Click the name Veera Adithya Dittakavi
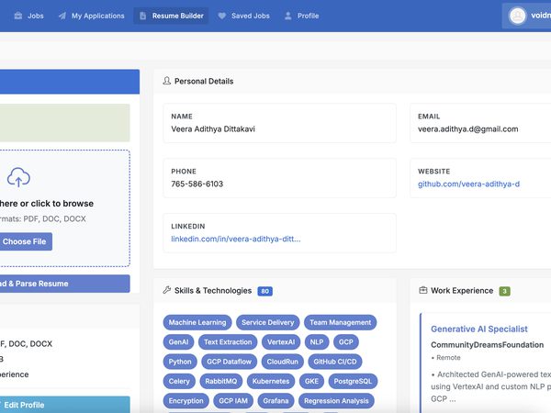Viewport: 551px width, 413px height. 213,129
